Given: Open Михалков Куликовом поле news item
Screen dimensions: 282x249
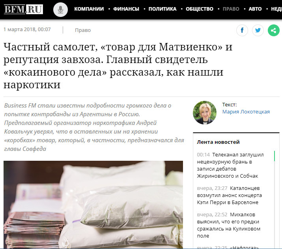Looking at the screenshot, I should 229,225.
